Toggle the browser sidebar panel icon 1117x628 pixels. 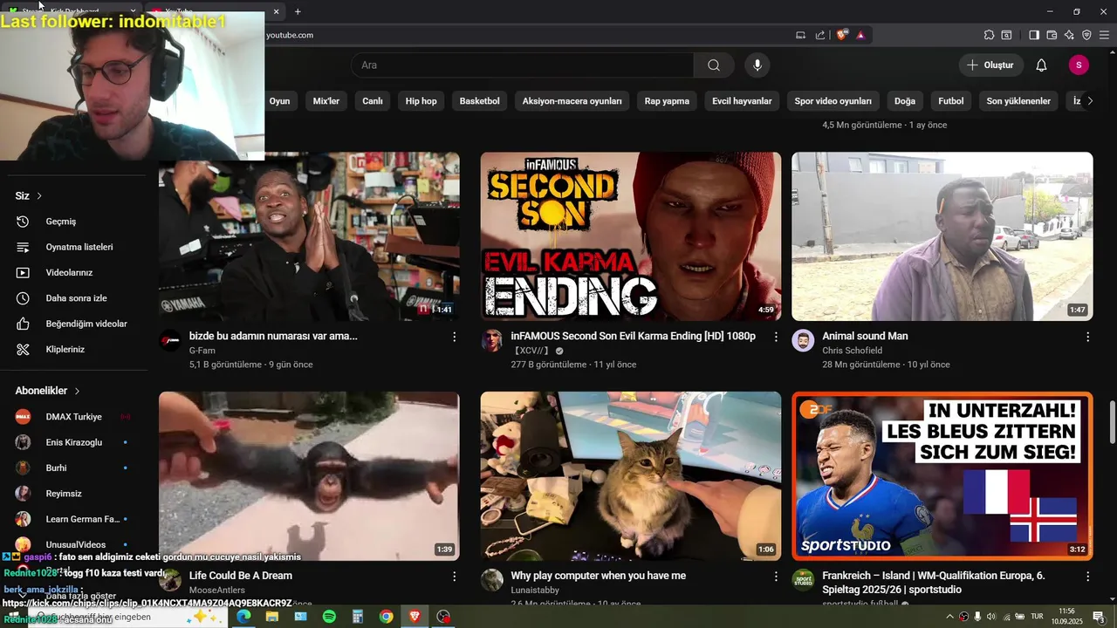[x=1034, y=35]
